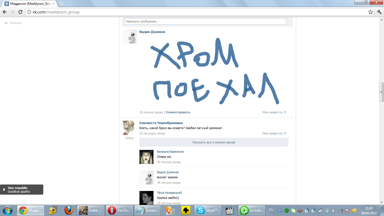Click the 52 секунды назад timestamp
This screenshot has height=216, width=384.
point(152,133)
